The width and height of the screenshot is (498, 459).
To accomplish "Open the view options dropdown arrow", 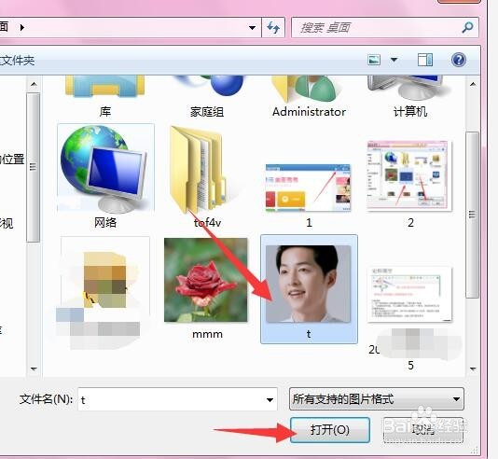I will coord(394,60).
